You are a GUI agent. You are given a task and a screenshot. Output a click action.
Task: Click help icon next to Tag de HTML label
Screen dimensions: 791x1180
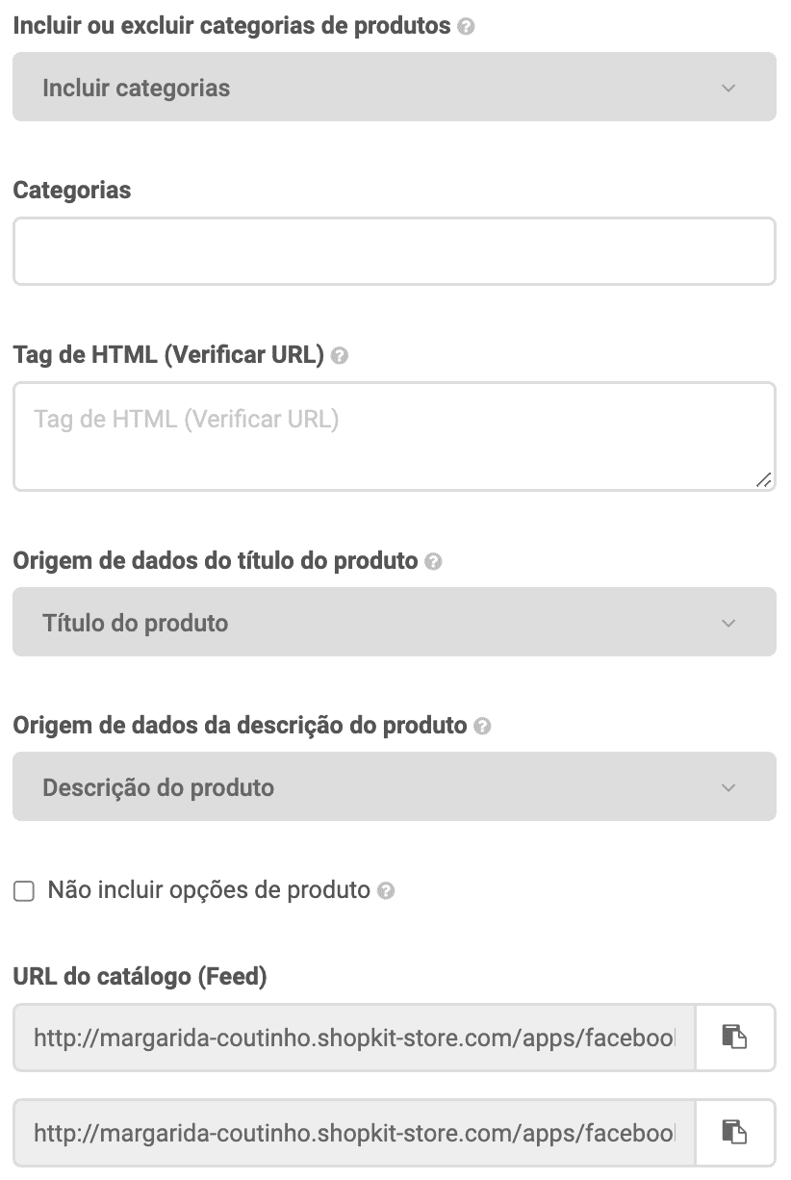click(x=339, y=356)
